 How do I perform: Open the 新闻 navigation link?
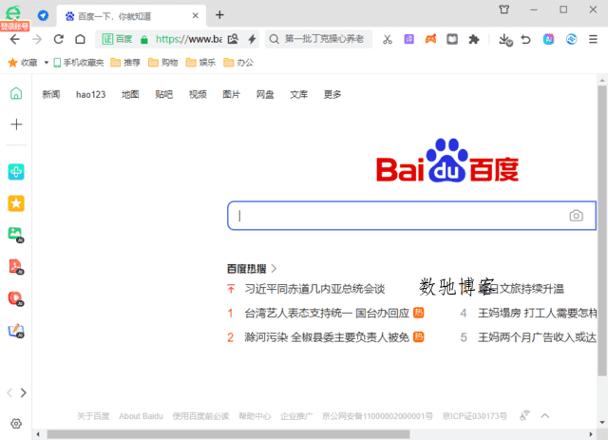coord(51,94)
